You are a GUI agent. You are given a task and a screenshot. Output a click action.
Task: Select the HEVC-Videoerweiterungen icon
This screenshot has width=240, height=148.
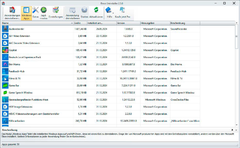click(5, 114)
